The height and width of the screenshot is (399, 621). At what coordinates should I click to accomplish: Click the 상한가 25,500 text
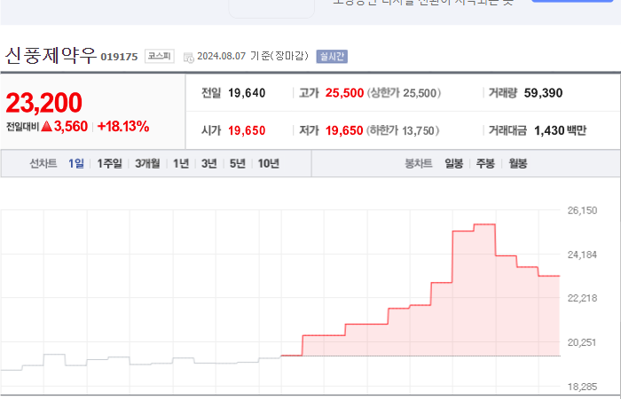404,93
